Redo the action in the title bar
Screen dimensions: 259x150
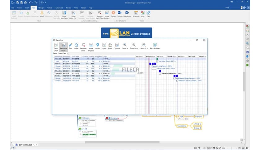pos(36,2)
